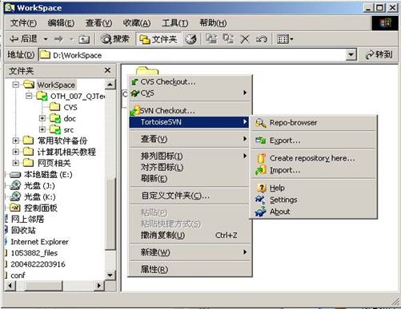
Task: Click the CVS Checkout icon in the context menu
Action: click(134, 81)
